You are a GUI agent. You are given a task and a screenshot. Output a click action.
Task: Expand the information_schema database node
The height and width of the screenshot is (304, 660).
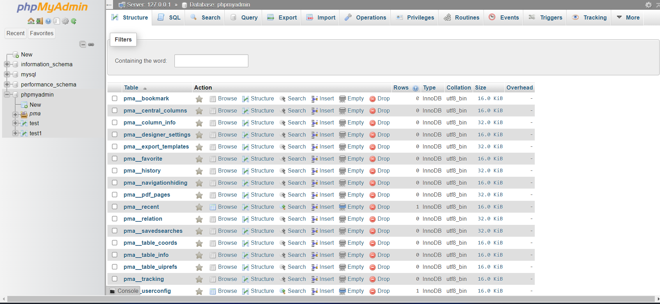click(7, 64)
